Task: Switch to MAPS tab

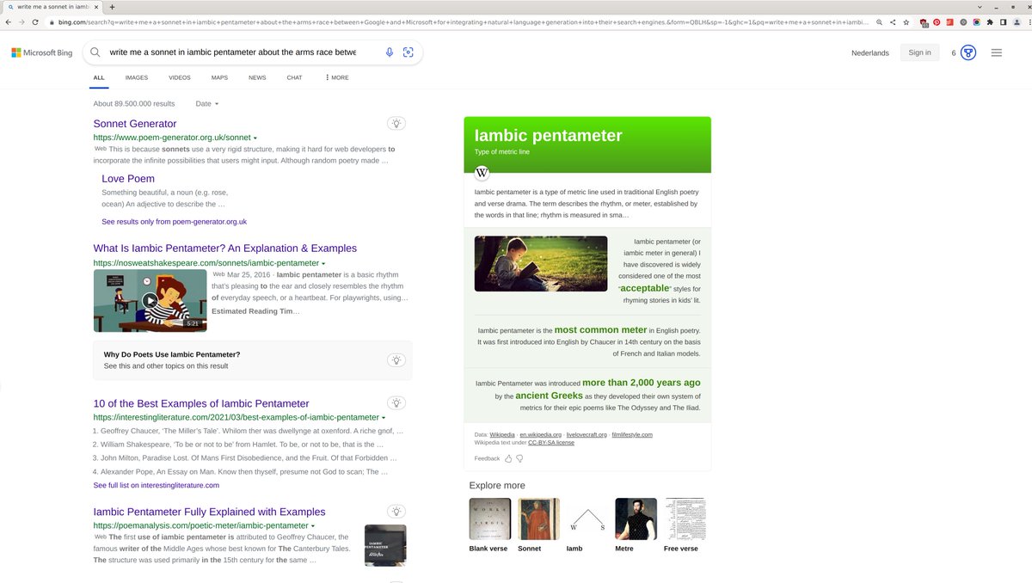Action: click(219, 77)
